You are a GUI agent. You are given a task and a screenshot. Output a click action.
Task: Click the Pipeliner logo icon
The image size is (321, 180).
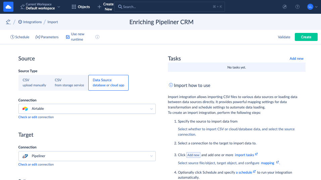click(x=25, y=156)
